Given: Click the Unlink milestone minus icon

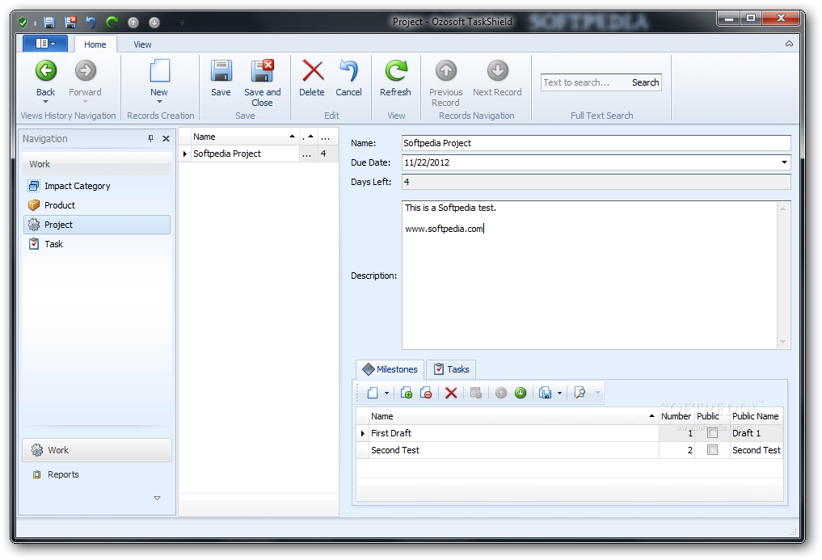Looking at the screenshot, I should [x=426, y=393].
